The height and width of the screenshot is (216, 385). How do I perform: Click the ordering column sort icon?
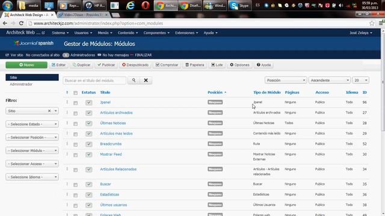[x=67, y=92]
